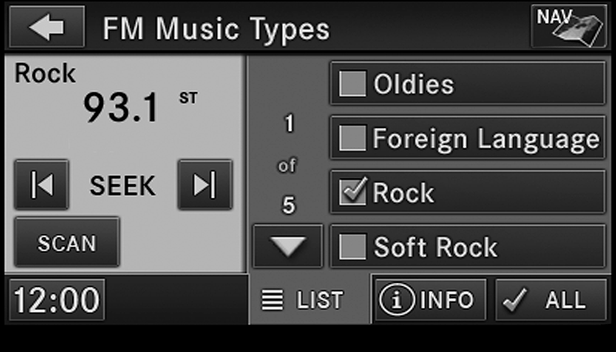Screen dimensions: 616x352
Task: Open the NAV map screen
Action: pyautogui.click(x=568, y=26)
